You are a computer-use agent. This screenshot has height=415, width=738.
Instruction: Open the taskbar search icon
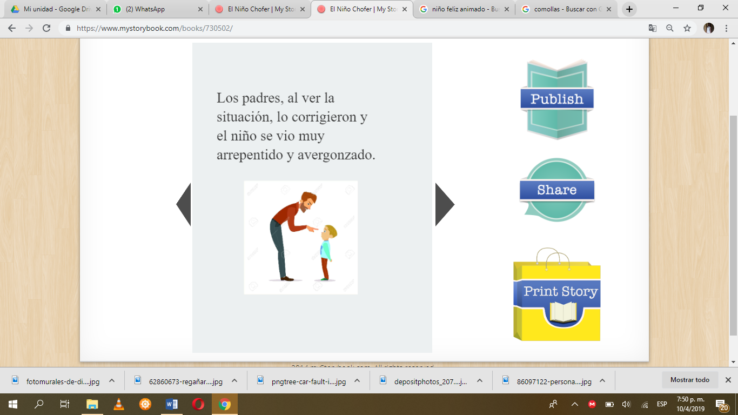point(39,404)
